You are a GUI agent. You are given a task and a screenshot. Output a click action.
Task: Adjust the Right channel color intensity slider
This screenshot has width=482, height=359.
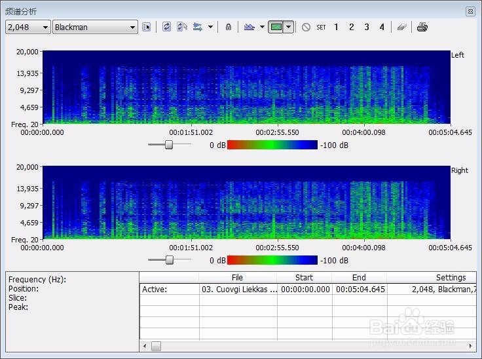click(x=170, y=260)
